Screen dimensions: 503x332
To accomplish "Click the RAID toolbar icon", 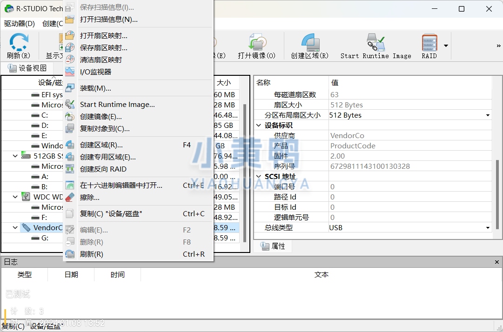I will coord(429,42).
